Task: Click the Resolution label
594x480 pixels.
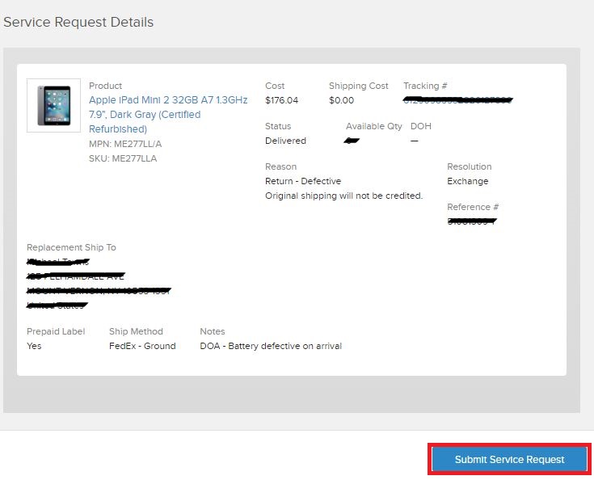Action: pos(470,166)
